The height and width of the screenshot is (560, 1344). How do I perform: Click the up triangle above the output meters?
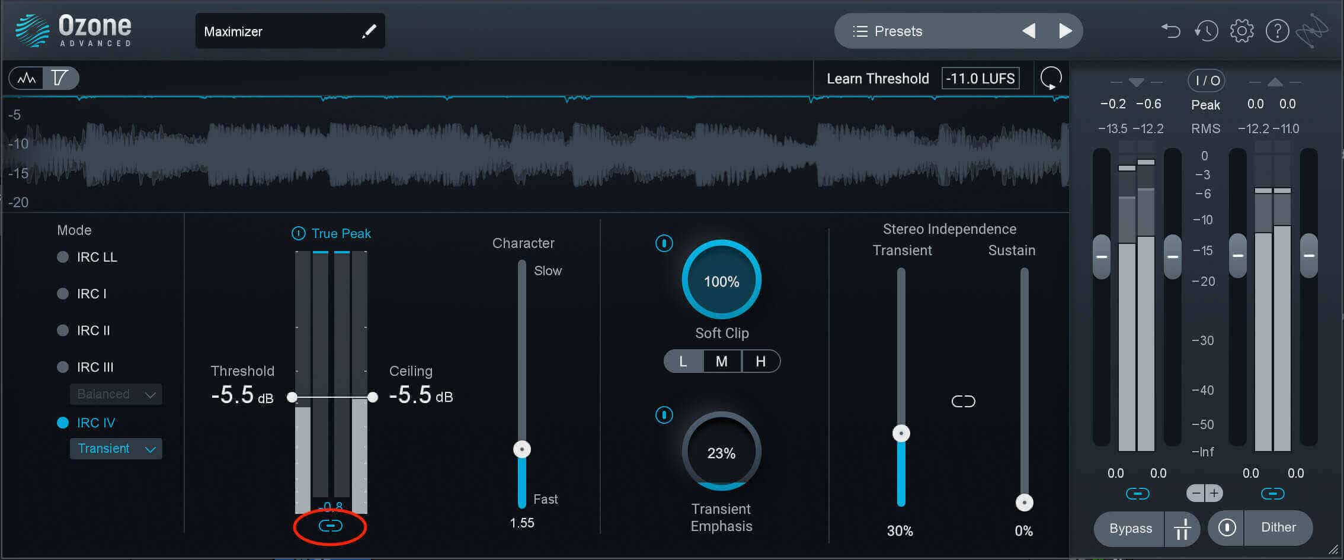(x=1275, y=82)
